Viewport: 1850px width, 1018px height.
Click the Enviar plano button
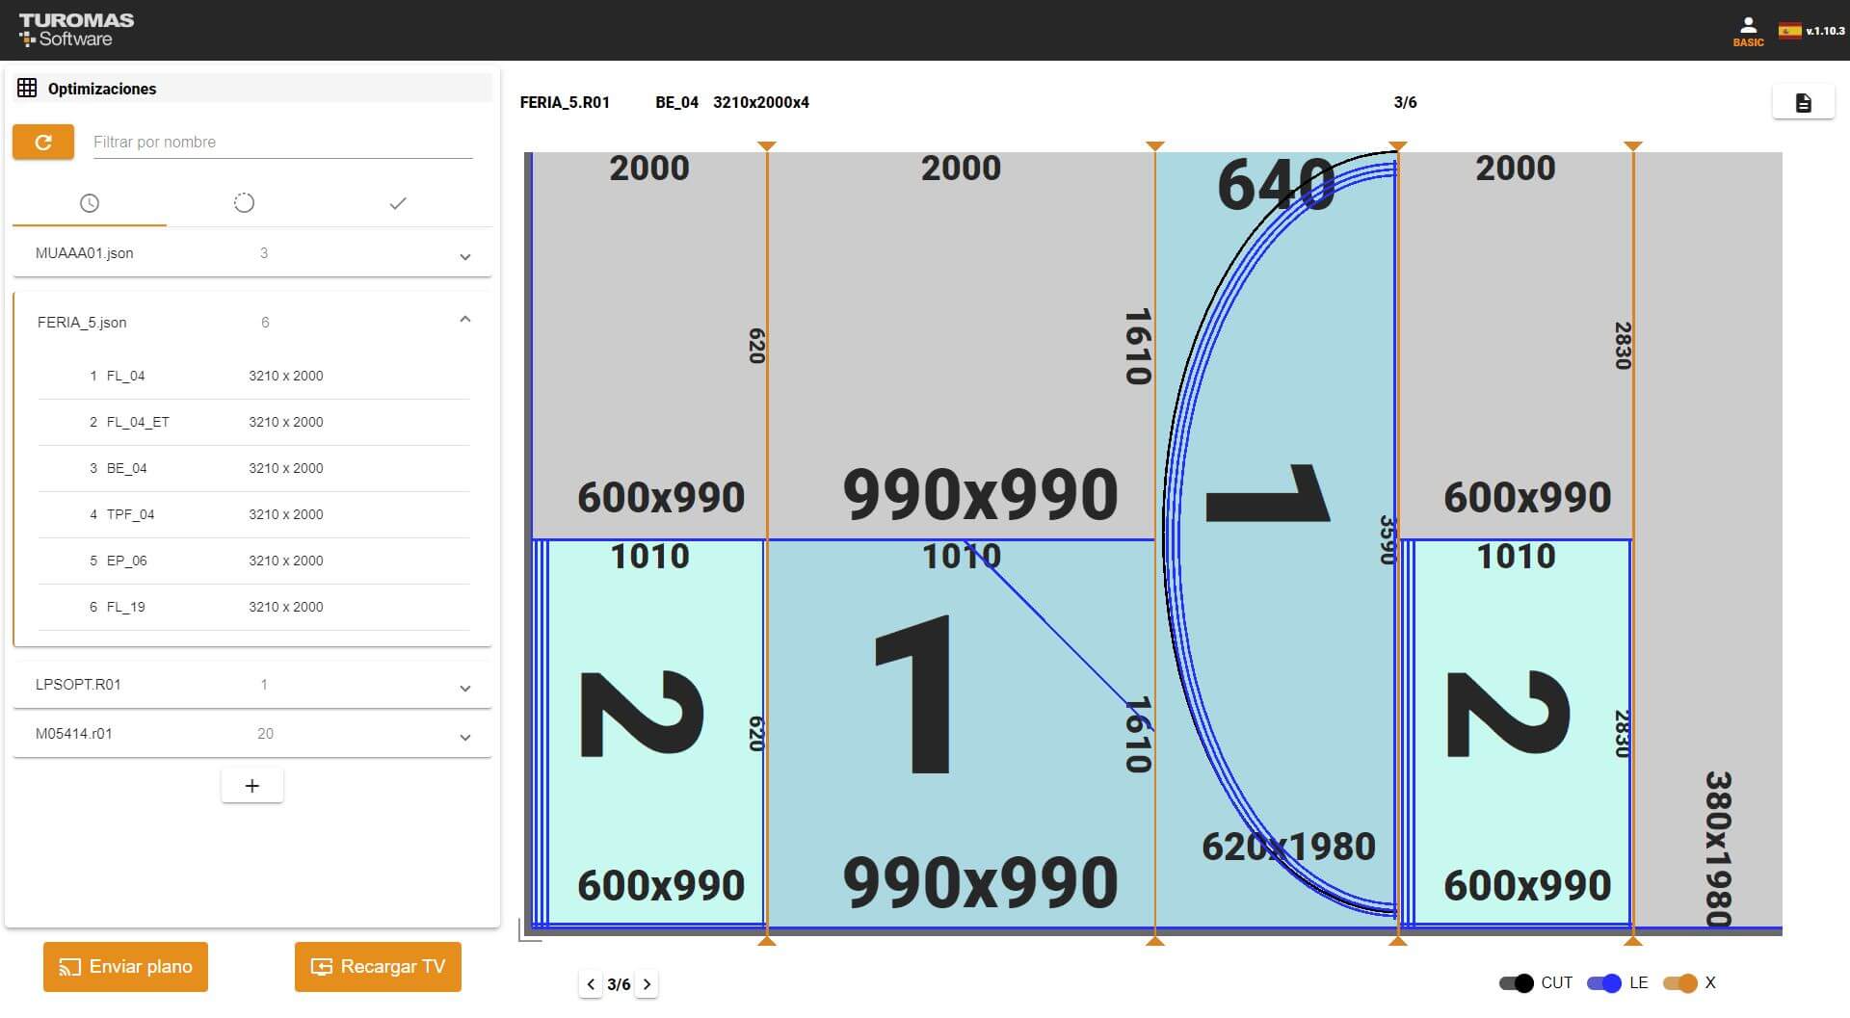tap(125, 967)
